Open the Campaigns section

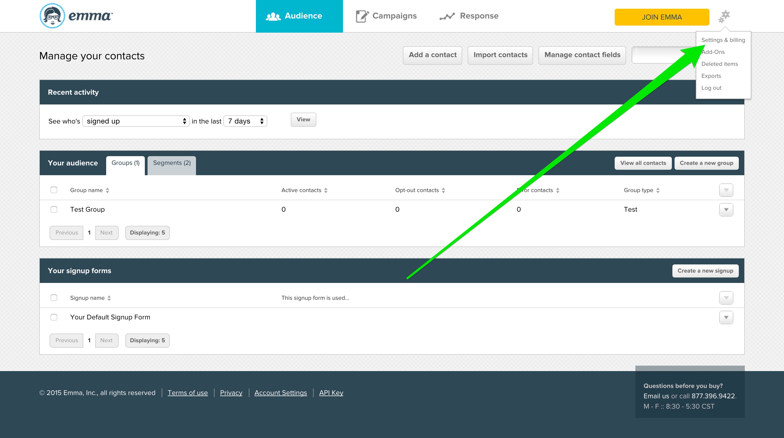(x=387, y=16)
